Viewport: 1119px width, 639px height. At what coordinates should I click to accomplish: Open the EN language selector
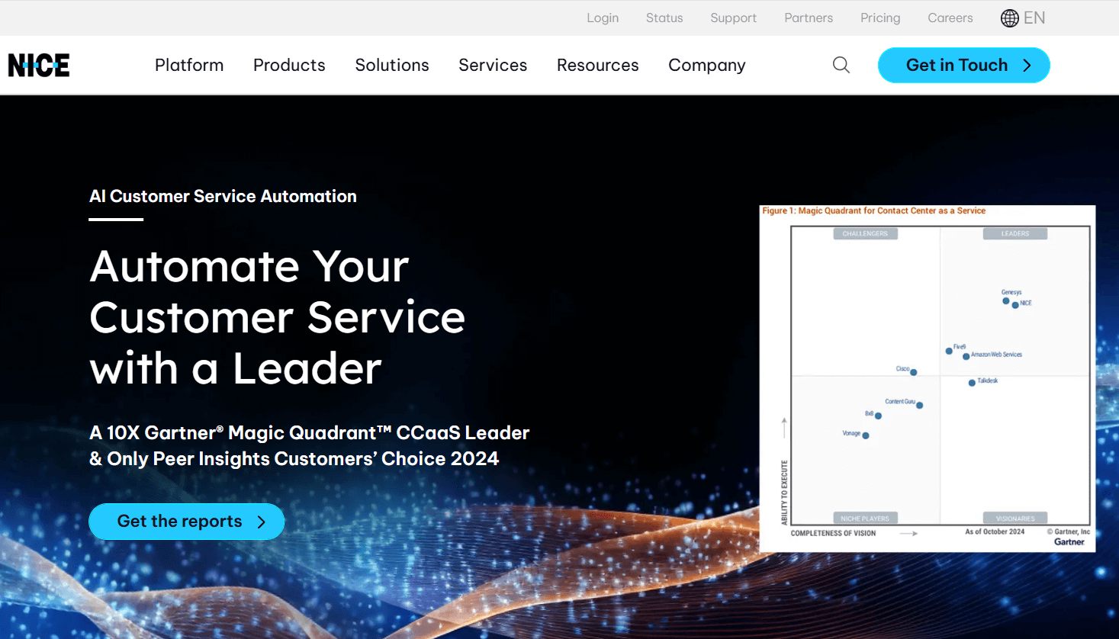click(1034, 18)
